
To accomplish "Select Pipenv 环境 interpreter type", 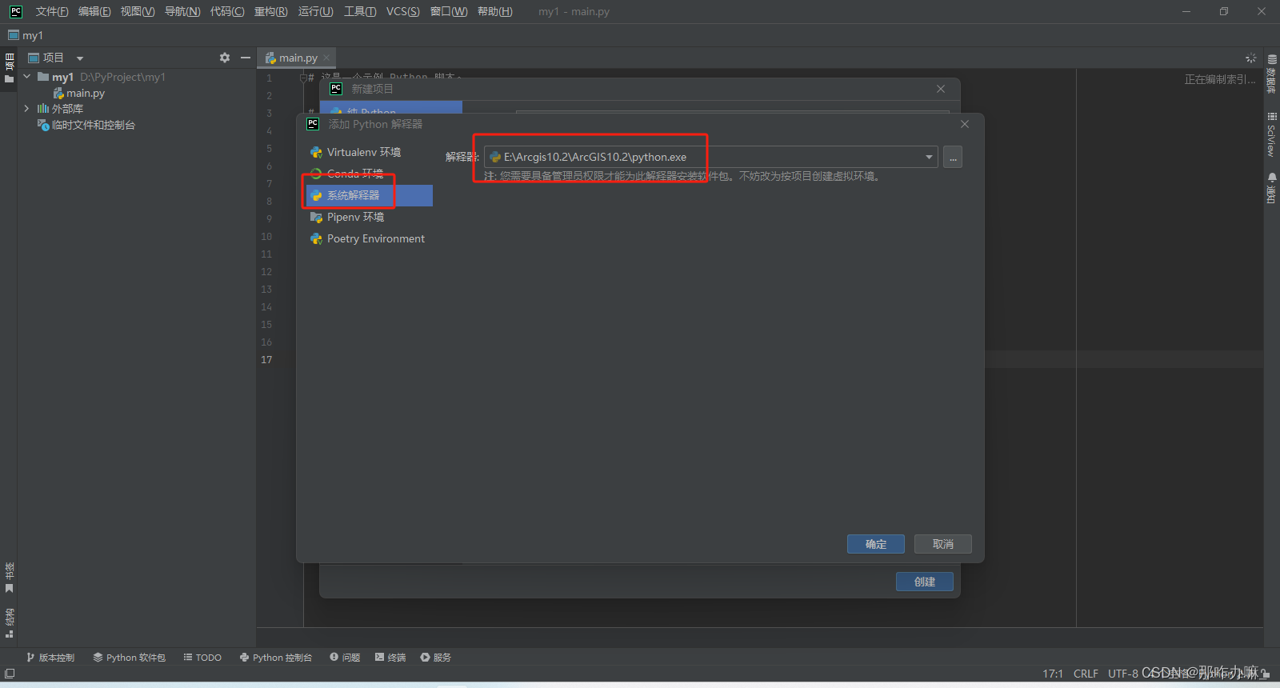I will (369, 217).
